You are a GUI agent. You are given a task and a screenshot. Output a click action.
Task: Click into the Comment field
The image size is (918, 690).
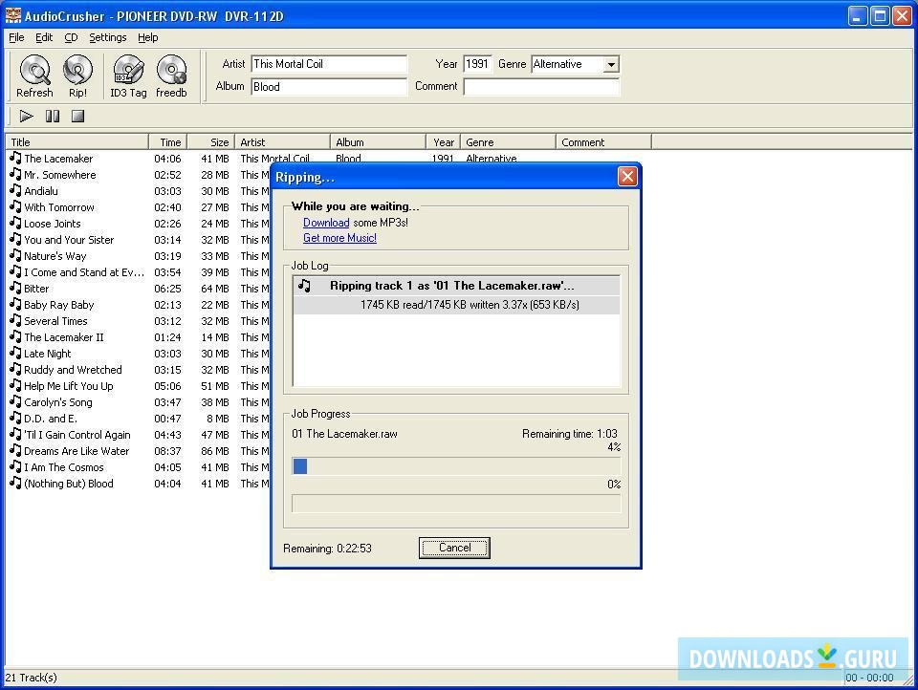click(541, 87)
